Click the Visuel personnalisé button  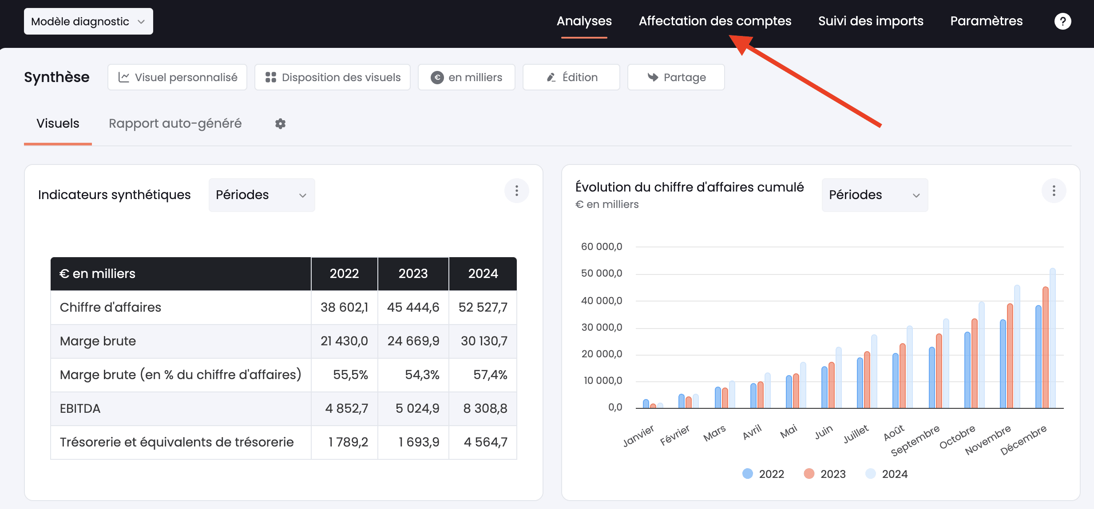click(177, 77)
